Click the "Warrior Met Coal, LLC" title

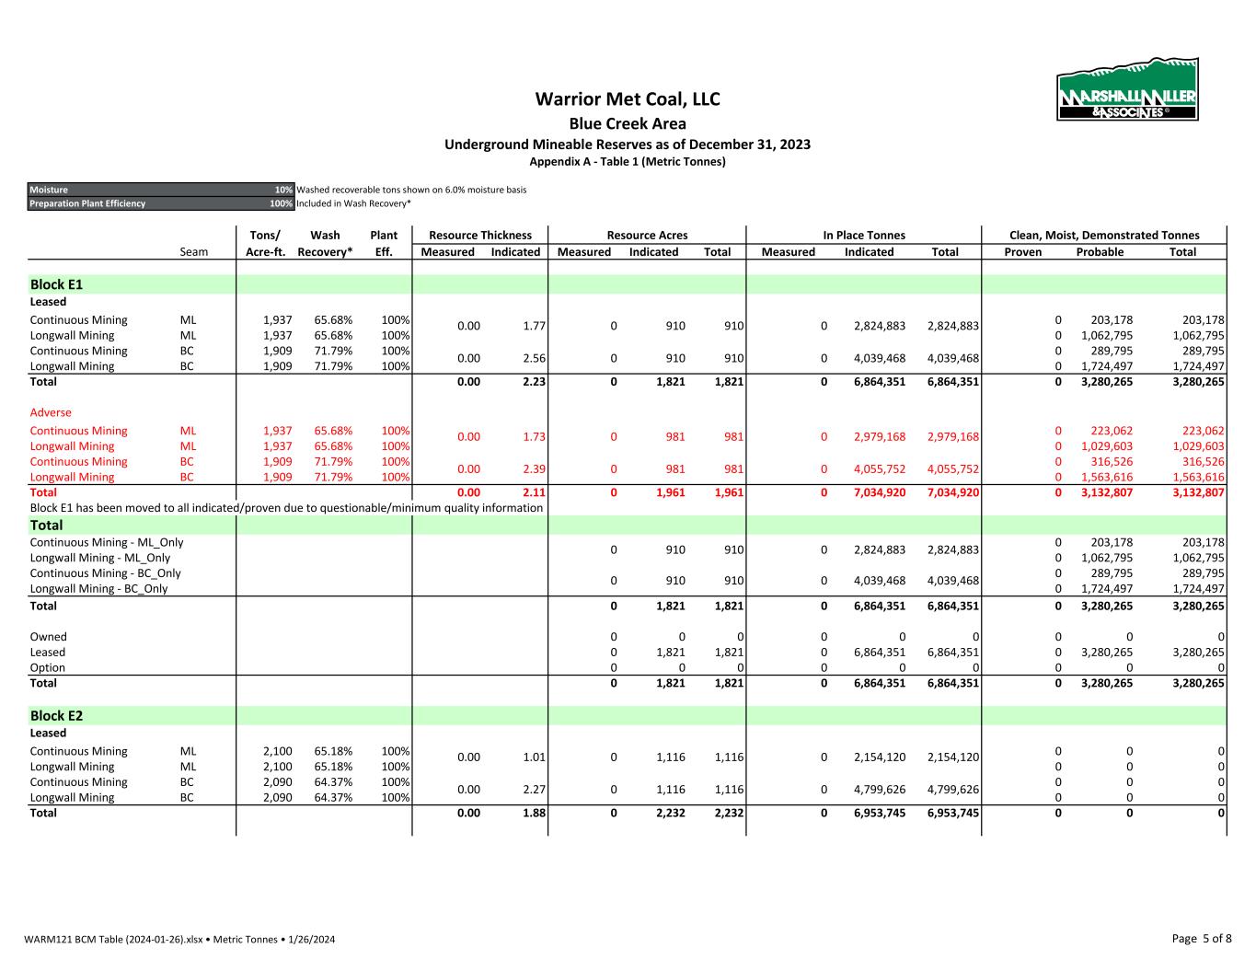click(628, 99)
